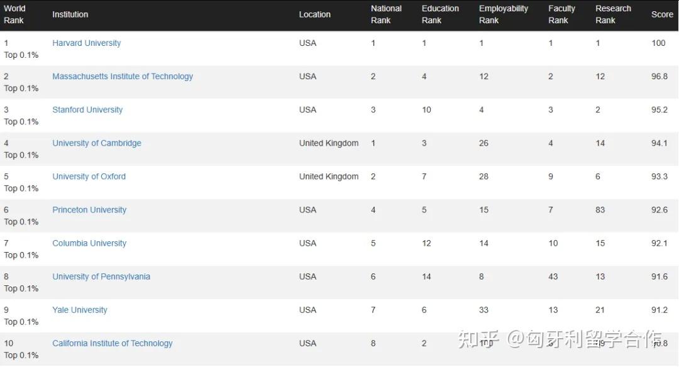Click Harvard's score value of 100
This screenshot has height=367, width=679.
point(658,43)
